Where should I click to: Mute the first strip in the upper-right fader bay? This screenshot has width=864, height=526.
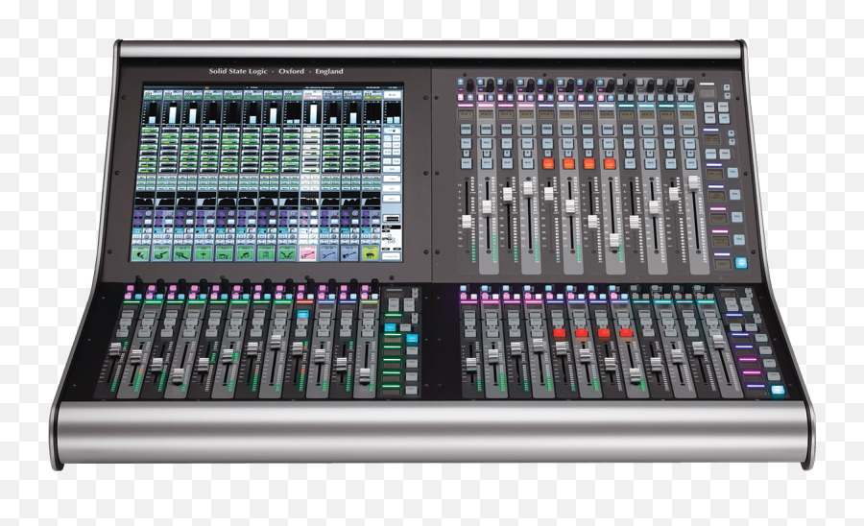tap(467, 163)
